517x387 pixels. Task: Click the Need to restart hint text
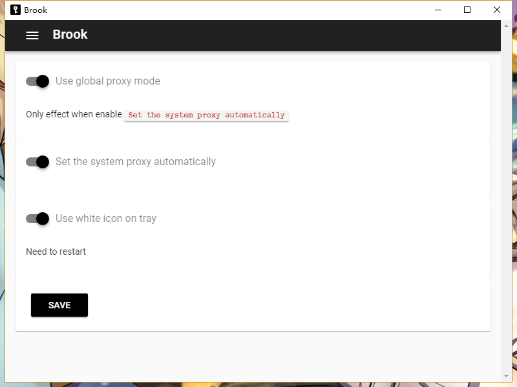[x=56, y=252]
